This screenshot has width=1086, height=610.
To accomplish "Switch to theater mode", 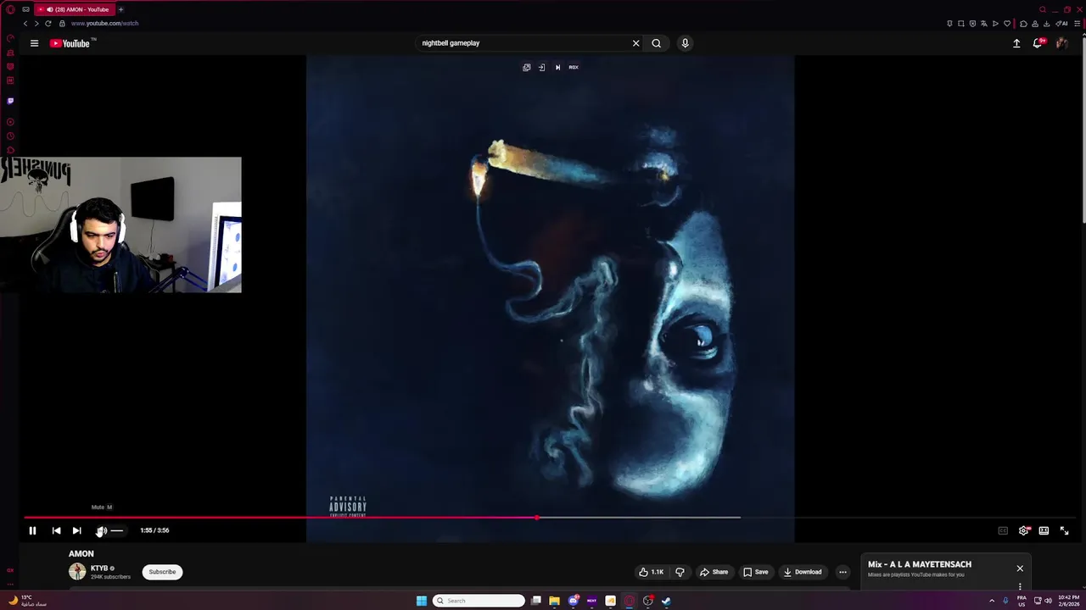I will [x=1044, y=530].
